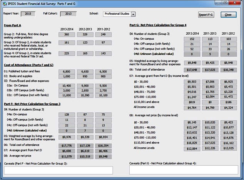Click Off Campus not with family value 10,590

click(85, 96)
